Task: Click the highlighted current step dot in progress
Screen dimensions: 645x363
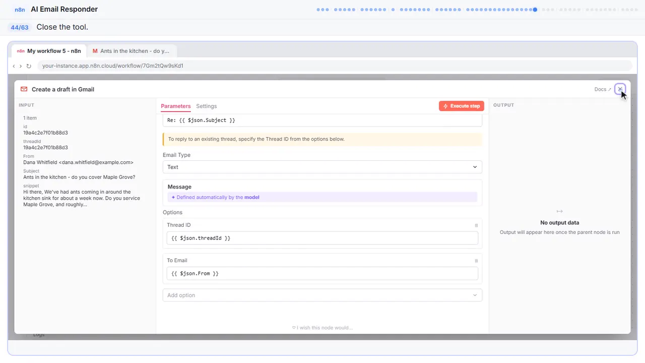Action: (x=535, y=10)
